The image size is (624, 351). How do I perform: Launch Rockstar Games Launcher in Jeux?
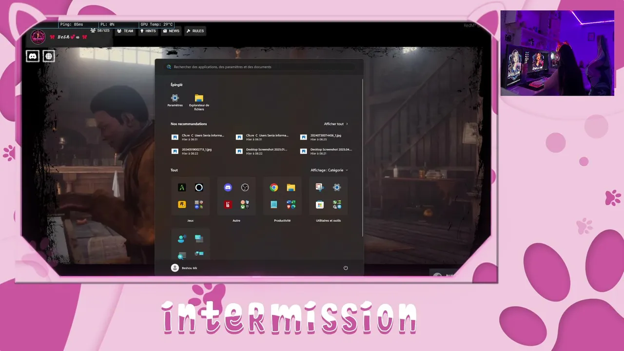coord(182,205)
